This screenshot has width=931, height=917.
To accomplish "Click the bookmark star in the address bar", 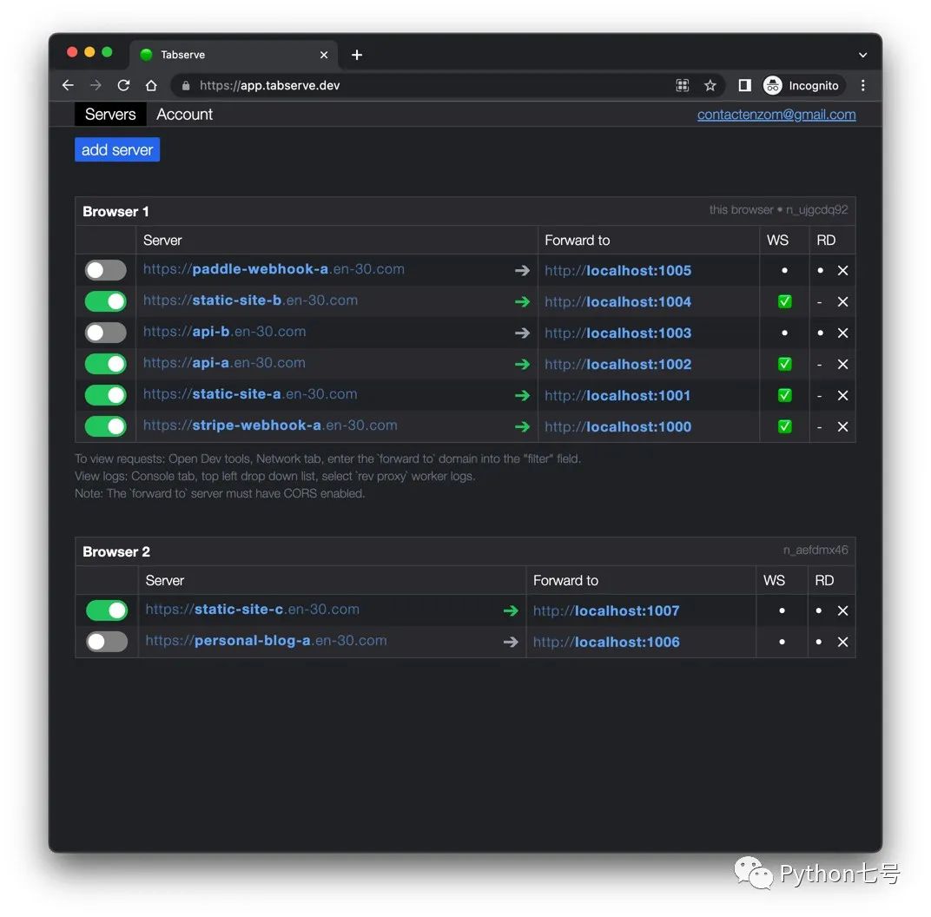I will point(710,85).
